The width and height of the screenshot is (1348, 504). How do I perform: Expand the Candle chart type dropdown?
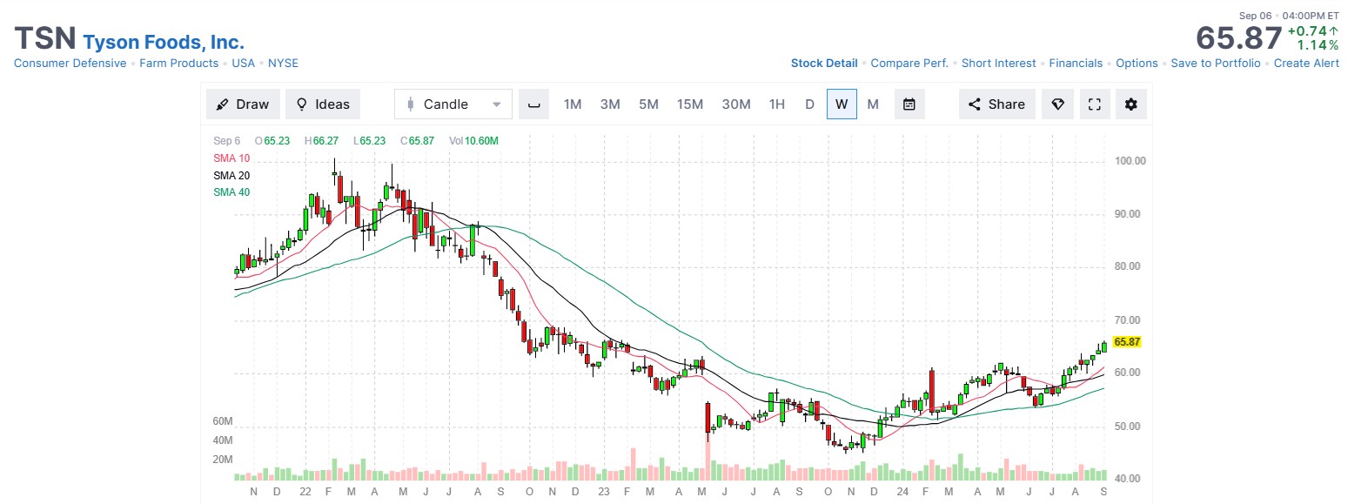click(x=453, y=104)
